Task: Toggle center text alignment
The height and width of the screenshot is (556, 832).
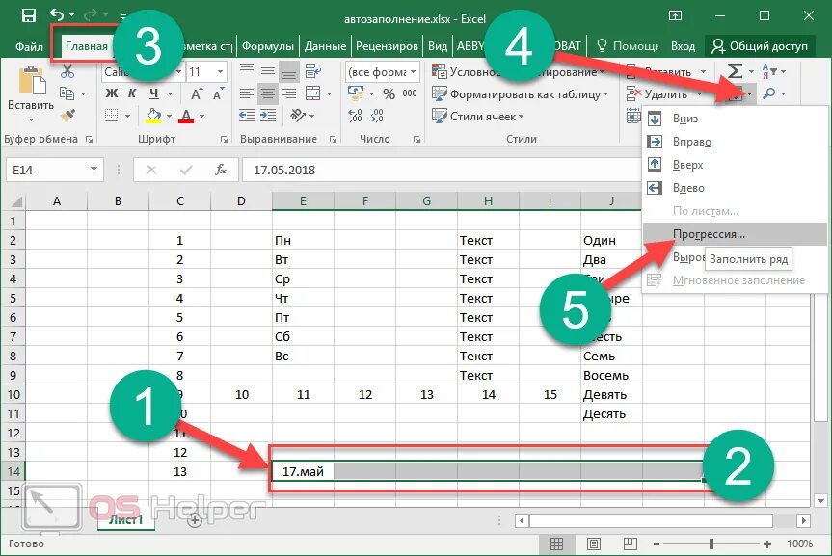Action: (268, 93)
